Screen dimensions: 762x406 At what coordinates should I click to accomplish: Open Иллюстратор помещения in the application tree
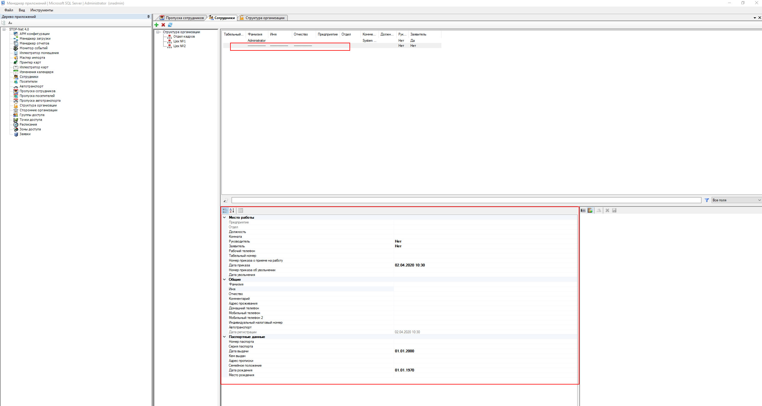pyautogui.click(x=39, y=53)
